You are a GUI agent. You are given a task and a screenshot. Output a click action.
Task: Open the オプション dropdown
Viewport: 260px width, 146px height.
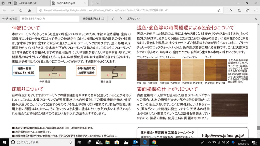[133, 19]
